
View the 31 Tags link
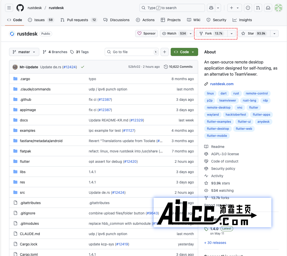[x=80, y=52]
